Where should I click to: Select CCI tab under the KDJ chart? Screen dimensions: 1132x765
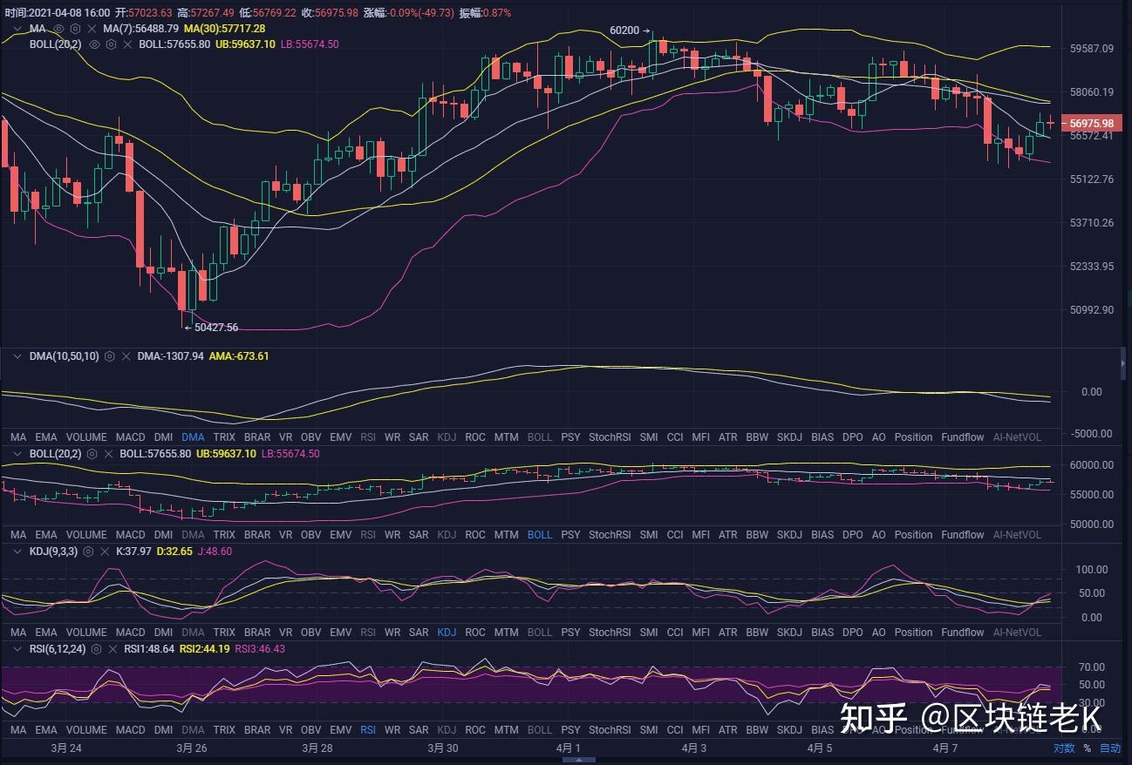675,633
